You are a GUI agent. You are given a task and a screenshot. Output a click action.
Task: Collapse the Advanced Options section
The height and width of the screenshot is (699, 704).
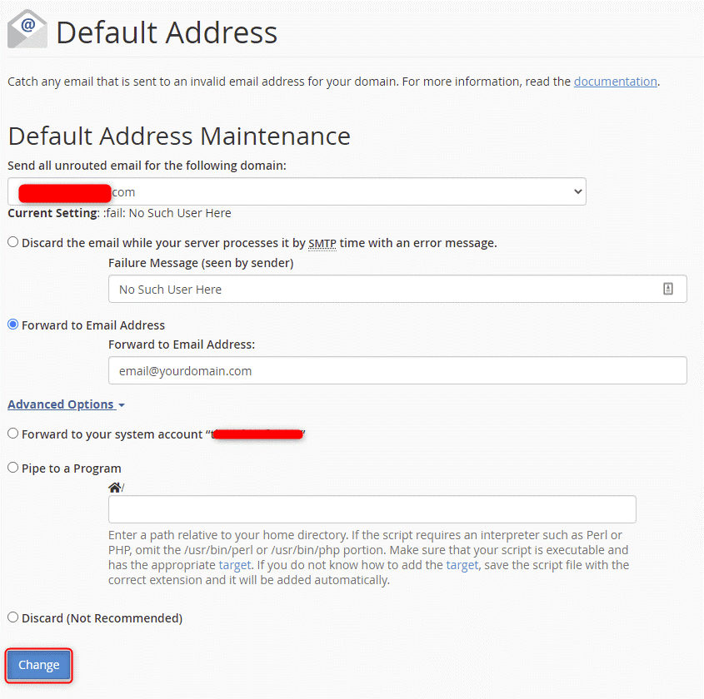click(x=66, y=404)
